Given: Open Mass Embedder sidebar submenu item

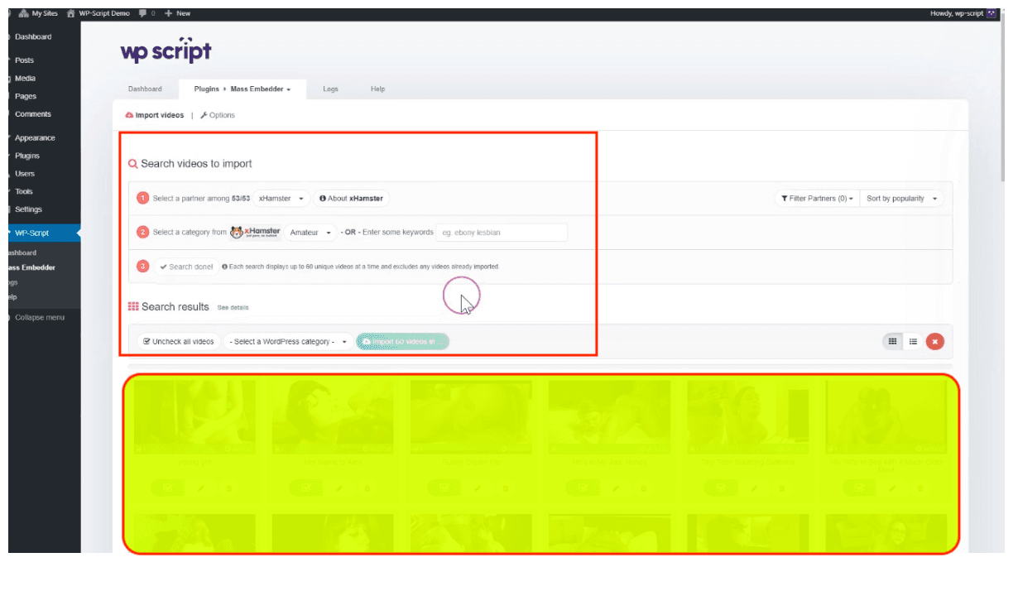Looking at the screenshot, I should (32, 267).
